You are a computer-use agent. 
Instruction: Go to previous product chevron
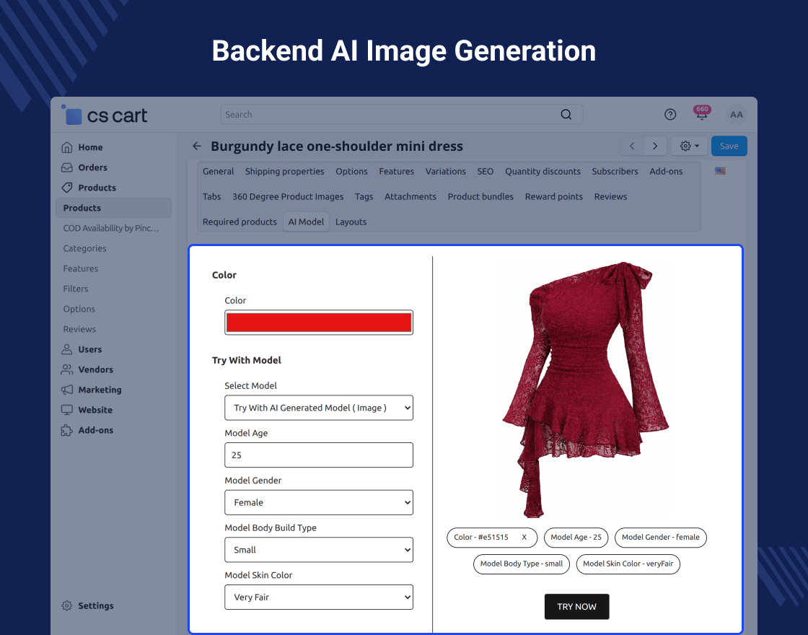(x=632, y=146)
